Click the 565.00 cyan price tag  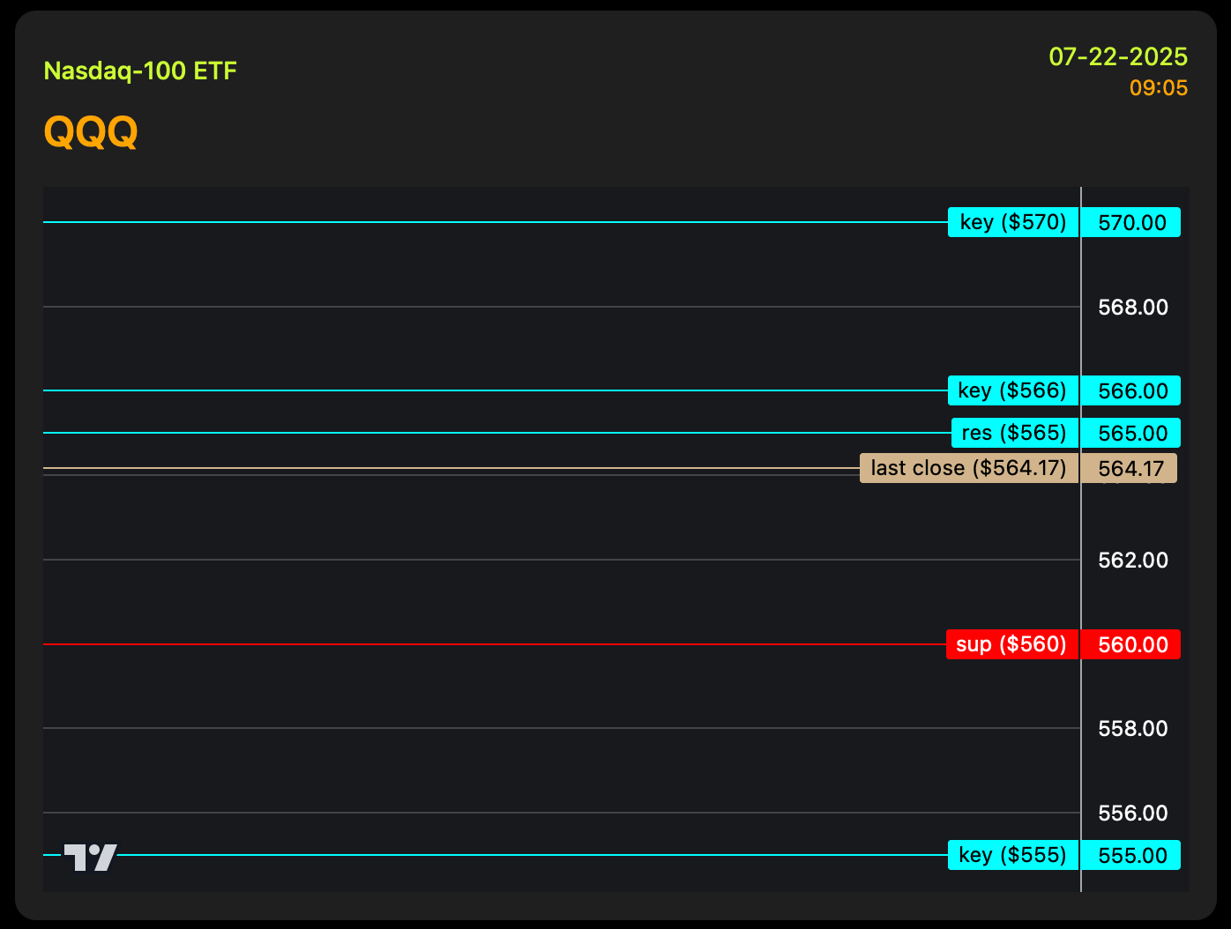coord(1131,434)
